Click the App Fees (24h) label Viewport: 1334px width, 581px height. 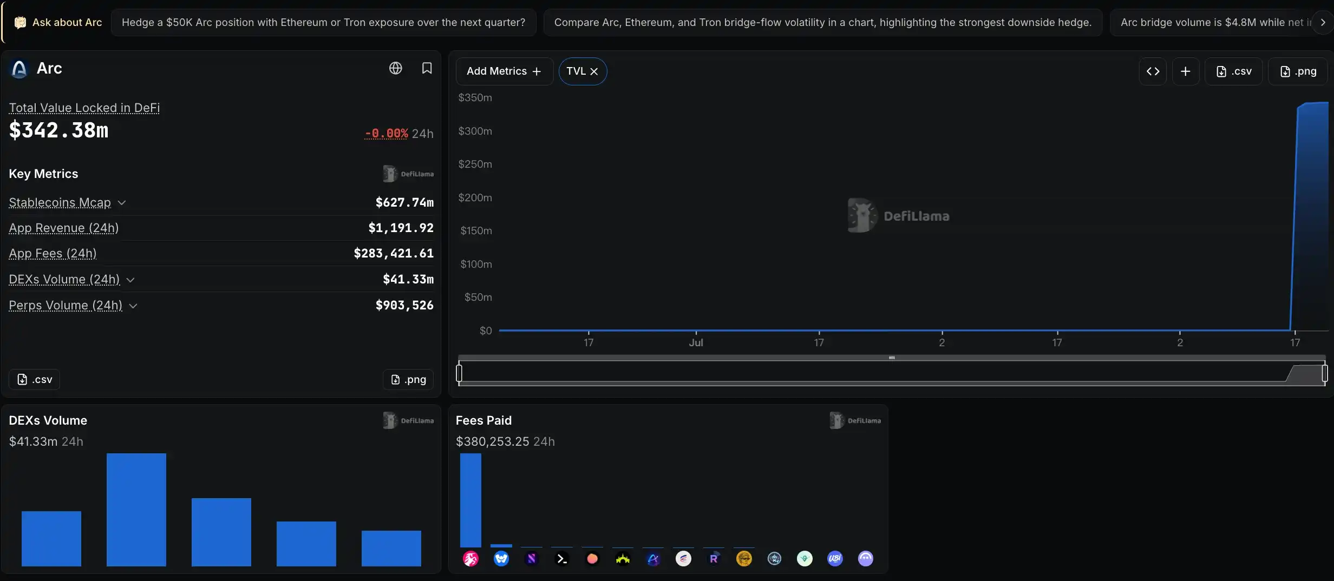53,253
